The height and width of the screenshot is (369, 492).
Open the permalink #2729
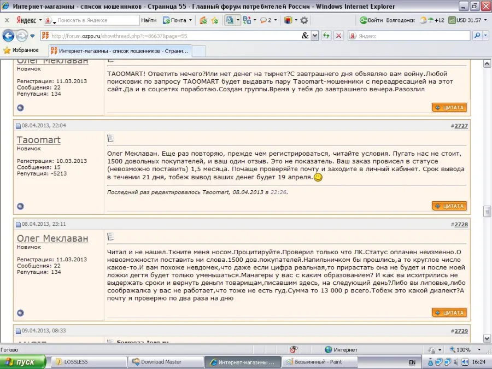pos(461,331)
